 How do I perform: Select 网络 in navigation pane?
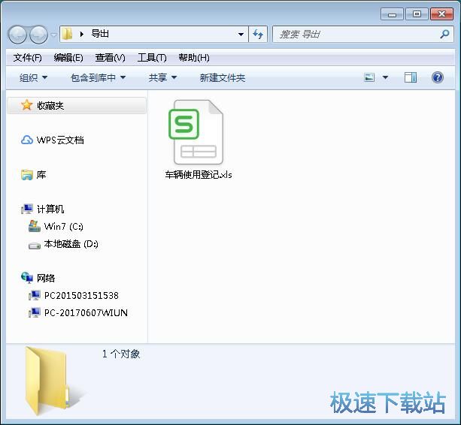tap(46, 278)
